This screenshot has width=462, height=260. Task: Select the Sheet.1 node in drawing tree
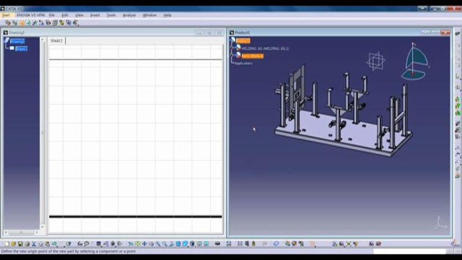(21, 48)
